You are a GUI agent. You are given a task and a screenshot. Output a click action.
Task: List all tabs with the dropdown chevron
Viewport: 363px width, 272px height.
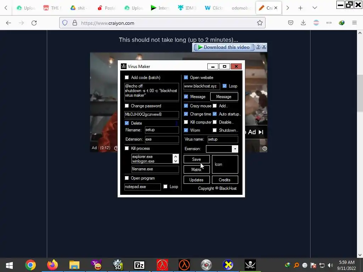click(x=315, y=8)
